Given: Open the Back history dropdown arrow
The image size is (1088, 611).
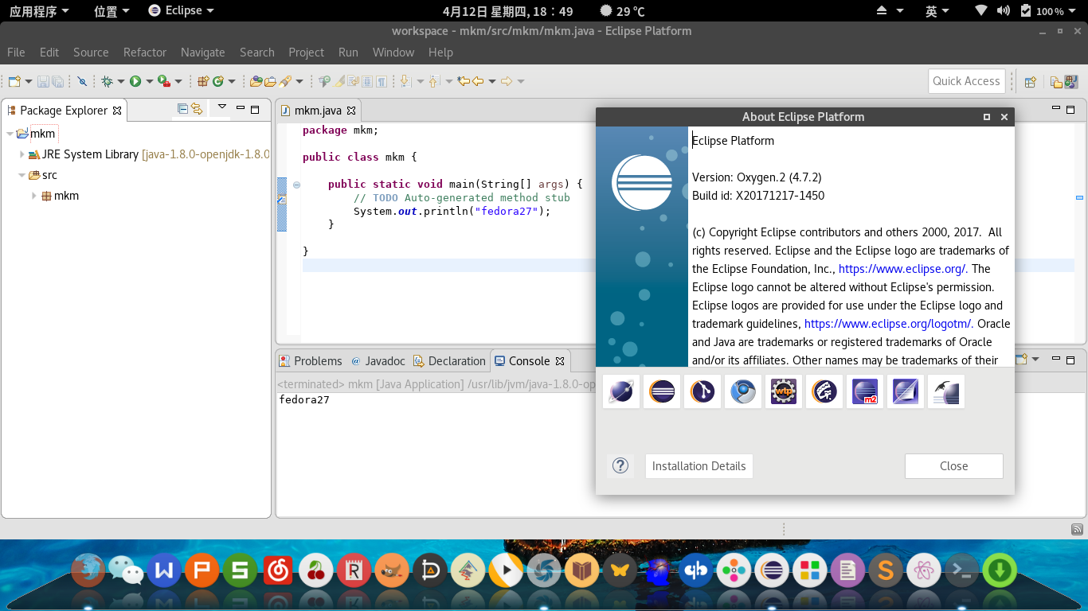Looking at the screenshot, I should point(492,81).
